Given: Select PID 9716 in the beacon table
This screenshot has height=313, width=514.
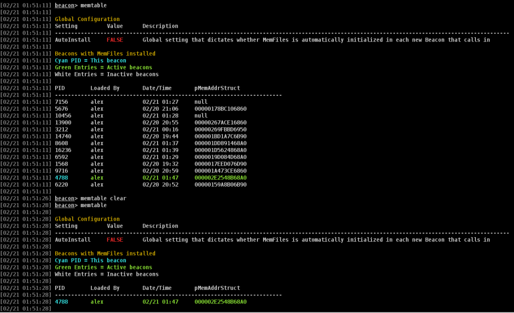Looking at the screenshot, I should click(x=61, y=171).
